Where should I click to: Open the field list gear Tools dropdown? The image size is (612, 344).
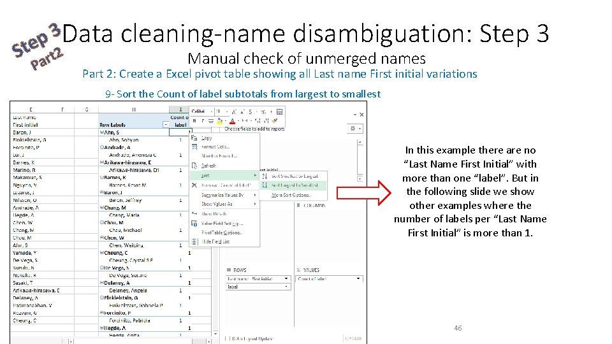[x=355, y=128]
